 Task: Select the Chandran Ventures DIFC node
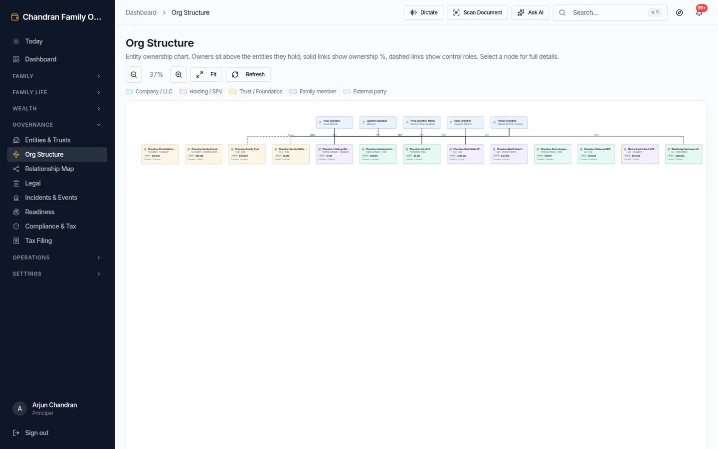596,154
